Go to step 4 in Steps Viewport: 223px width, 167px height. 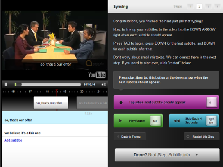tap(217, 6)
